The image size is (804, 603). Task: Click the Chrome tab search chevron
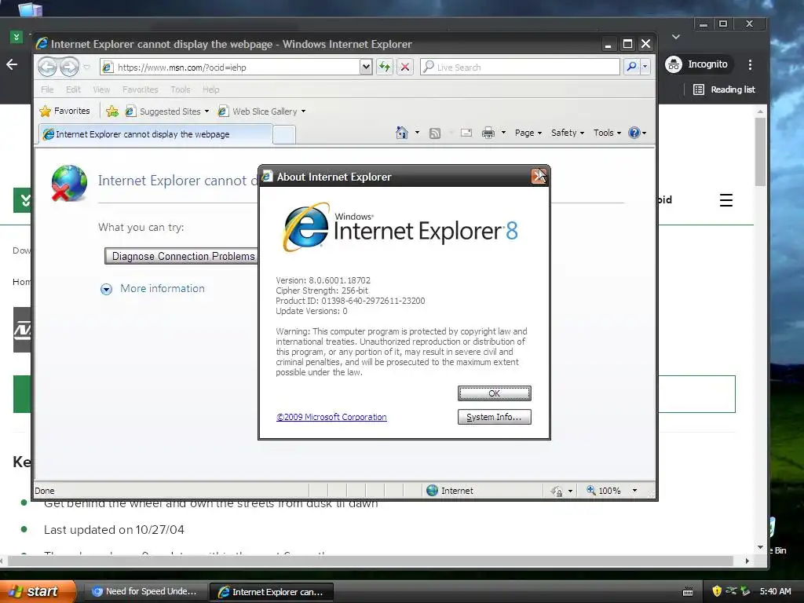point(676,37)
